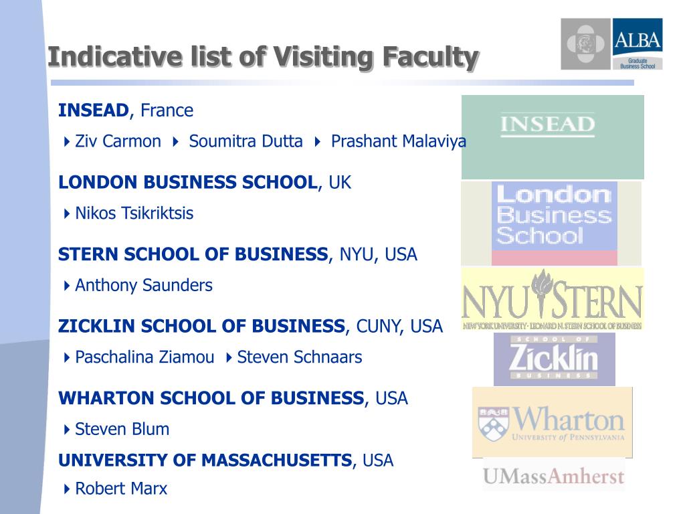Viewport: 685px width, 514px height.
Task: Click the name Nikos Tsikriktsis
Action: [134, 213]
